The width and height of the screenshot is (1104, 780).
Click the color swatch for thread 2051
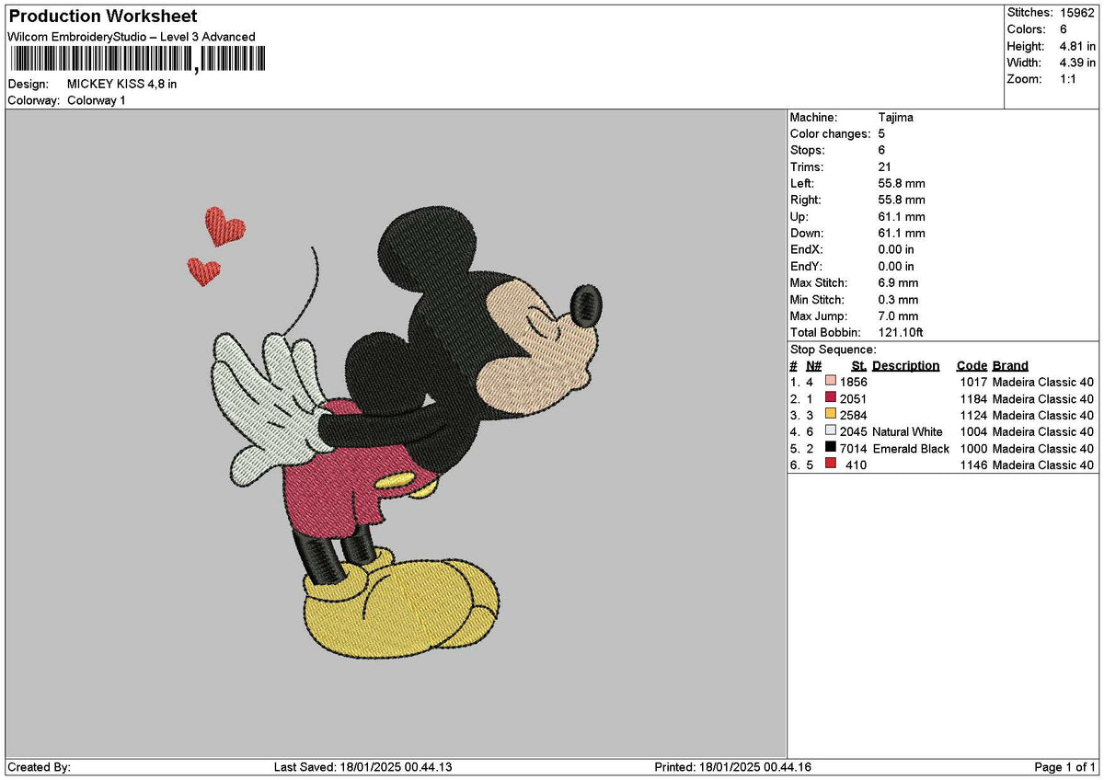point(831,398)
